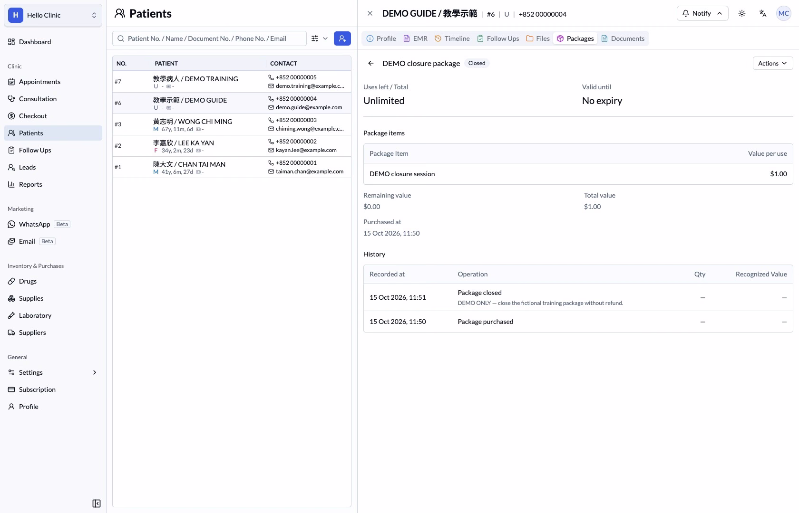This screenshot has height=513, width=799.
Task: Switch to the Profile tab
Action: (381, 38)
